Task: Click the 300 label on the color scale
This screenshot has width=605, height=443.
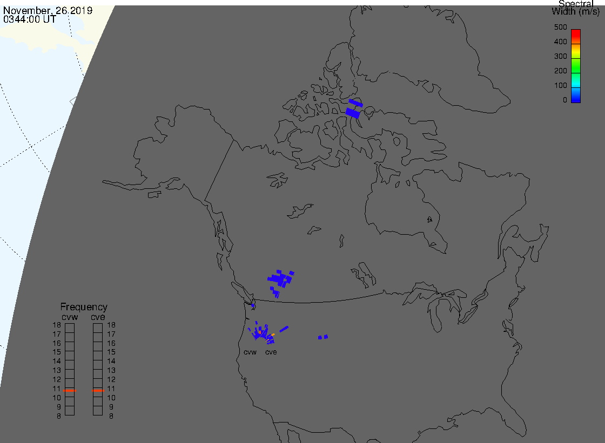Action: click(561, 56)
